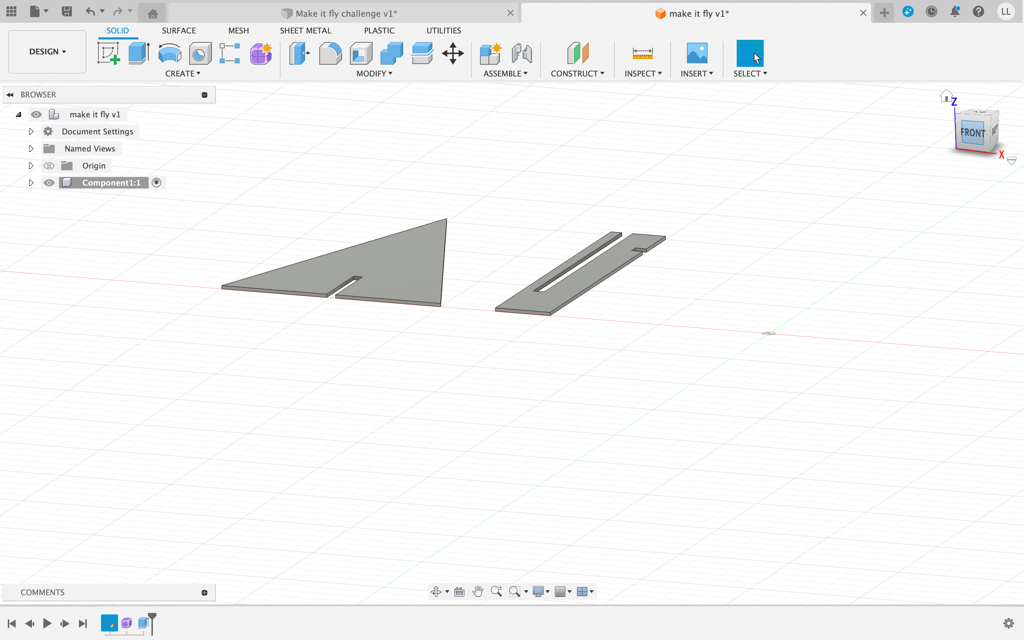Select the Create Sketch tool

point(109,53)
